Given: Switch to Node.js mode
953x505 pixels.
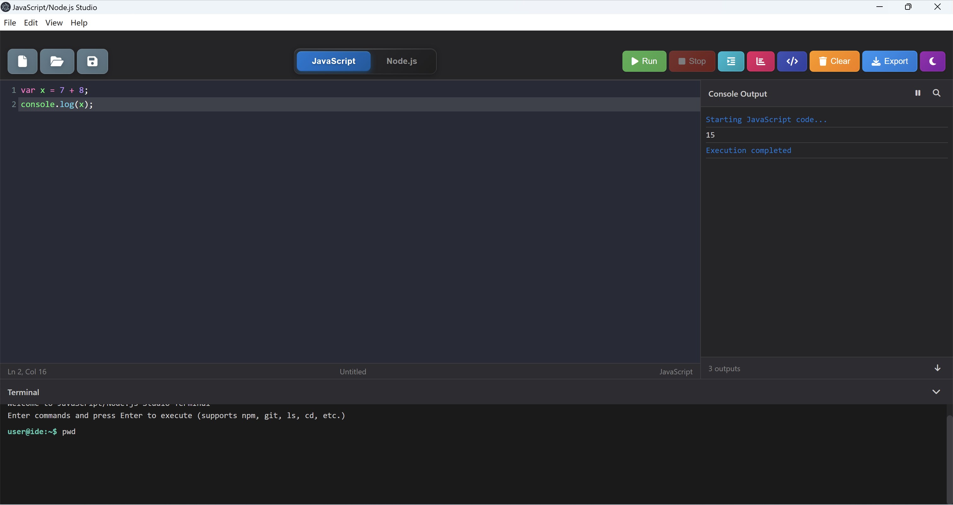Looking at the screenshot, I should (x=401, y=61).
